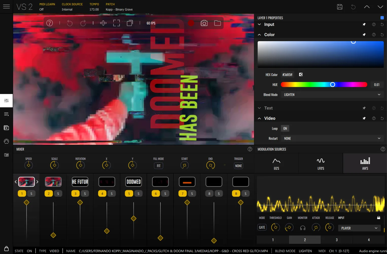Select amplitude modulator slot 3
Image resolution: width=387 pixels, height=254 pixels.
pos(337,240)
